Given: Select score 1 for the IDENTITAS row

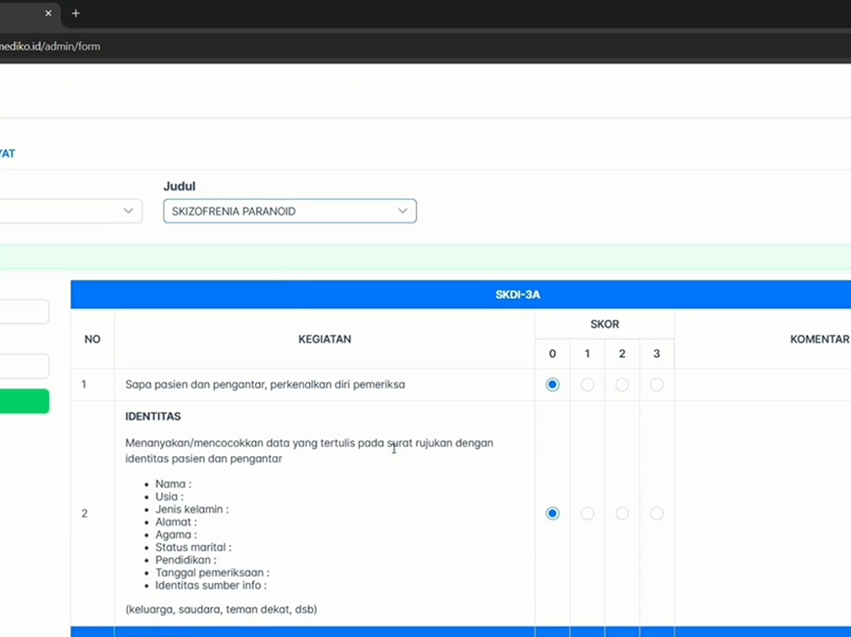Looking at the screenshot, I should [587, 513].
